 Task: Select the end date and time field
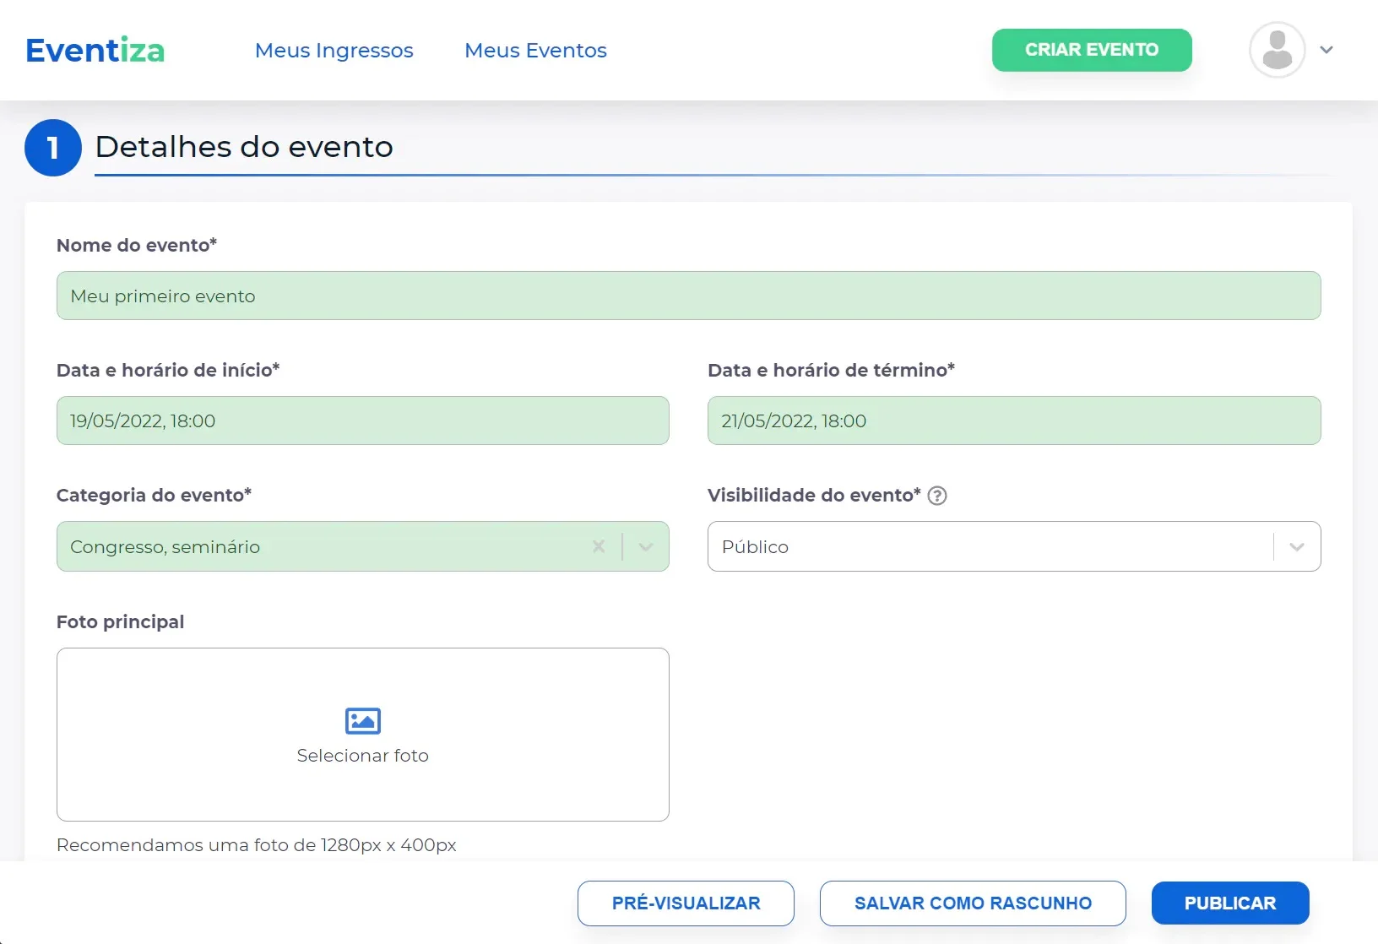pyautogui.click(x=1014, y=420)
